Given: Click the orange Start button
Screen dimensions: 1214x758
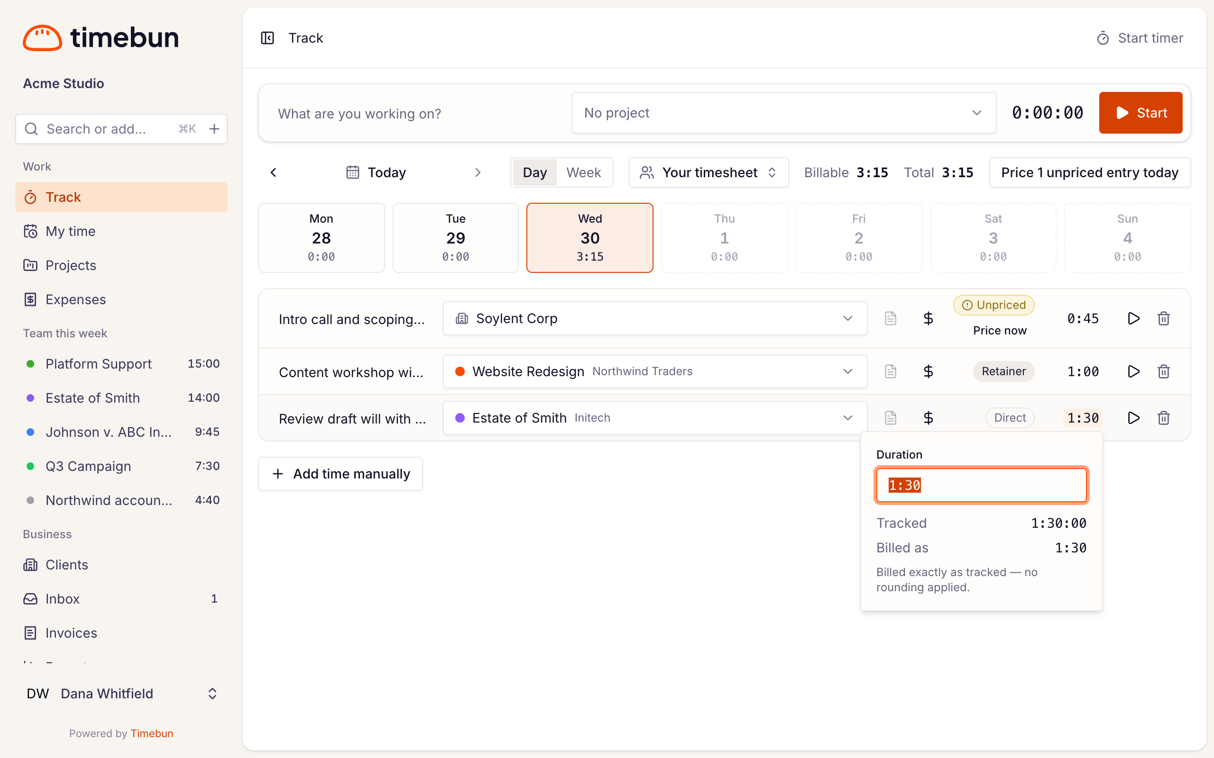Looking at the screenshot, I should 1140,113.
